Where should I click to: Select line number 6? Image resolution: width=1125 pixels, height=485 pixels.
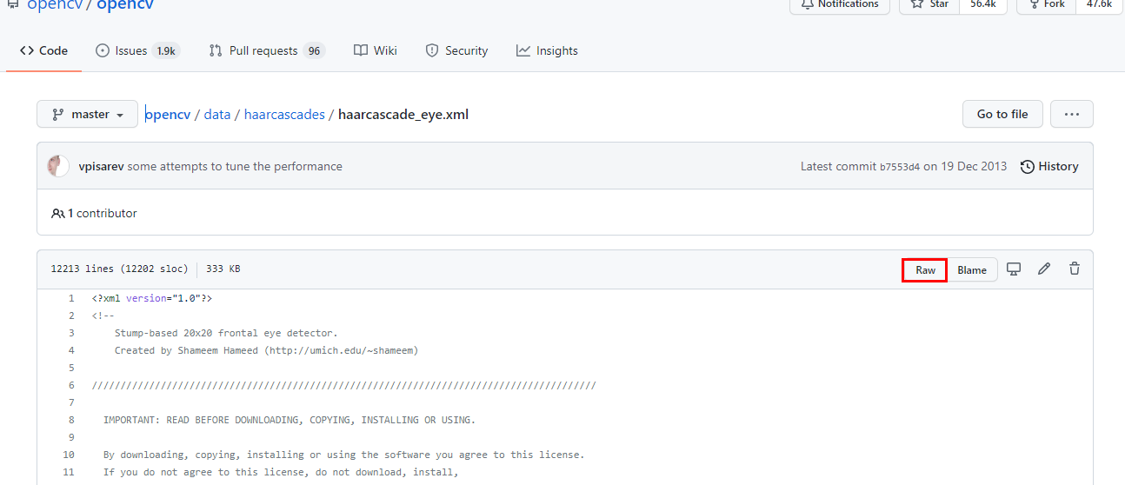click(x=71, y=385)
